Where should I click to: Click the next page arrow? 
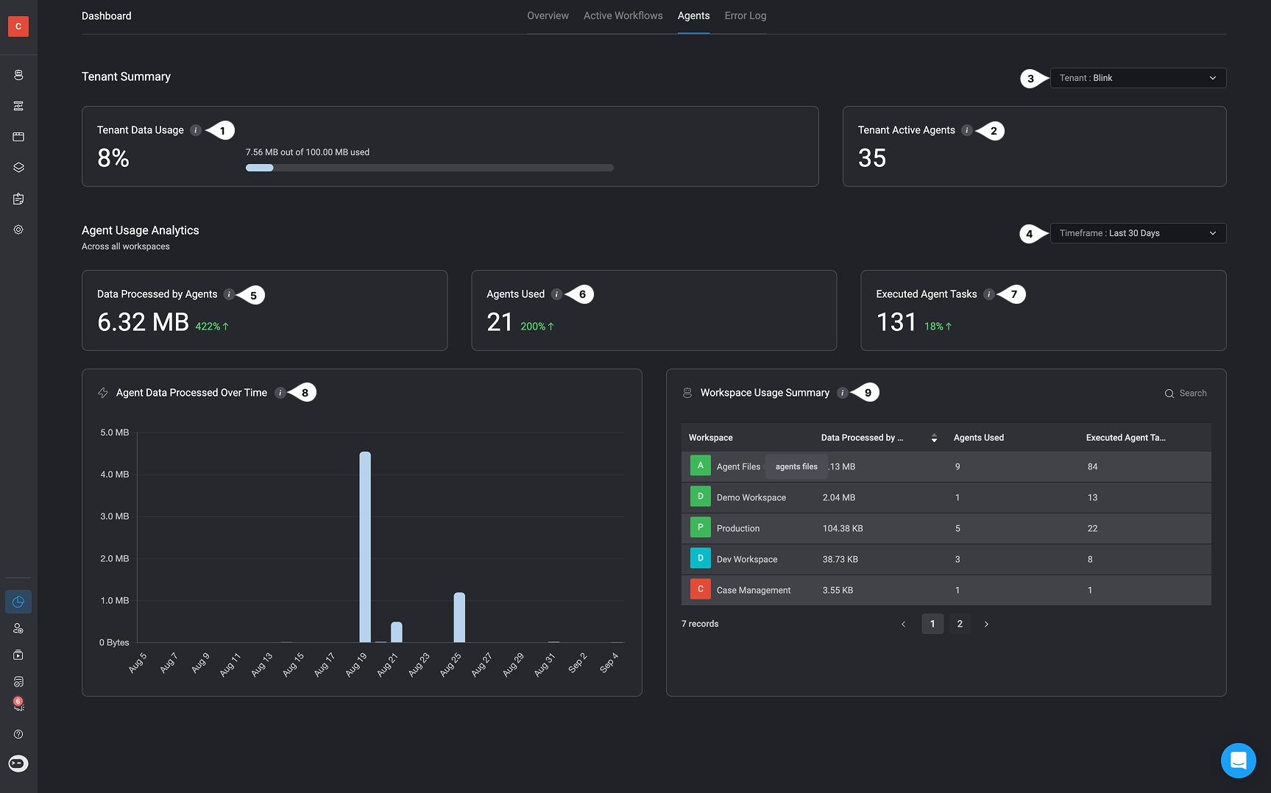[986, 624]
